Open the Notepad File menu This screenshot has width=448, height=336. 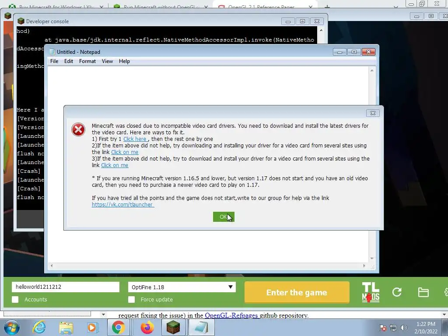tap(54, 61)
